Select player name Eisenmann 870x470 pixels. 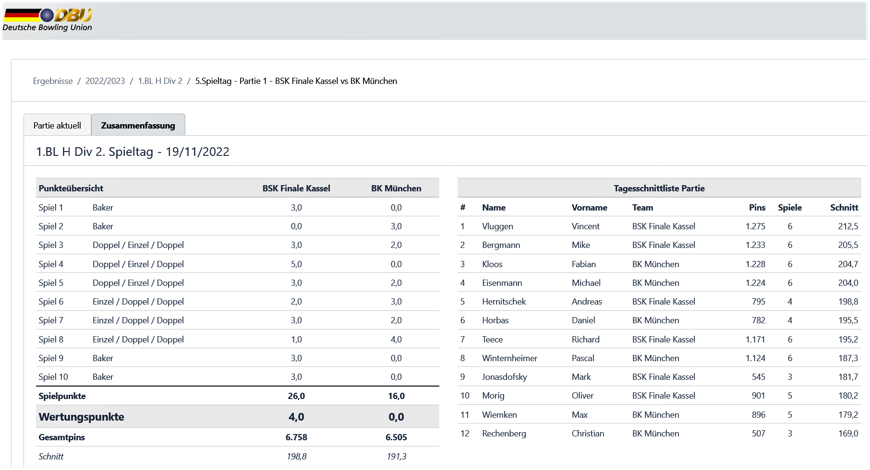[502, 283]
